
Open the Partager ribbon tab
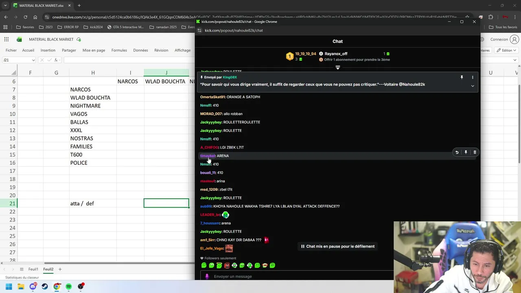point(69,50)
